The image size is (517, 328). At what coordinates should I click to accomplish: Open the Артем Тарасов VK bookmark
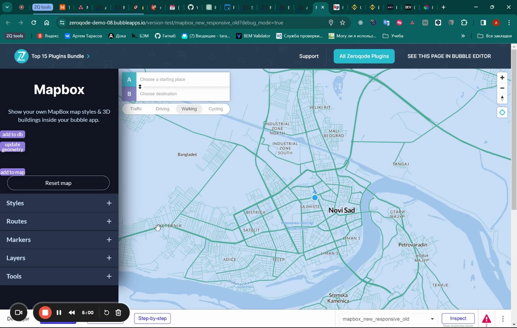83,36
